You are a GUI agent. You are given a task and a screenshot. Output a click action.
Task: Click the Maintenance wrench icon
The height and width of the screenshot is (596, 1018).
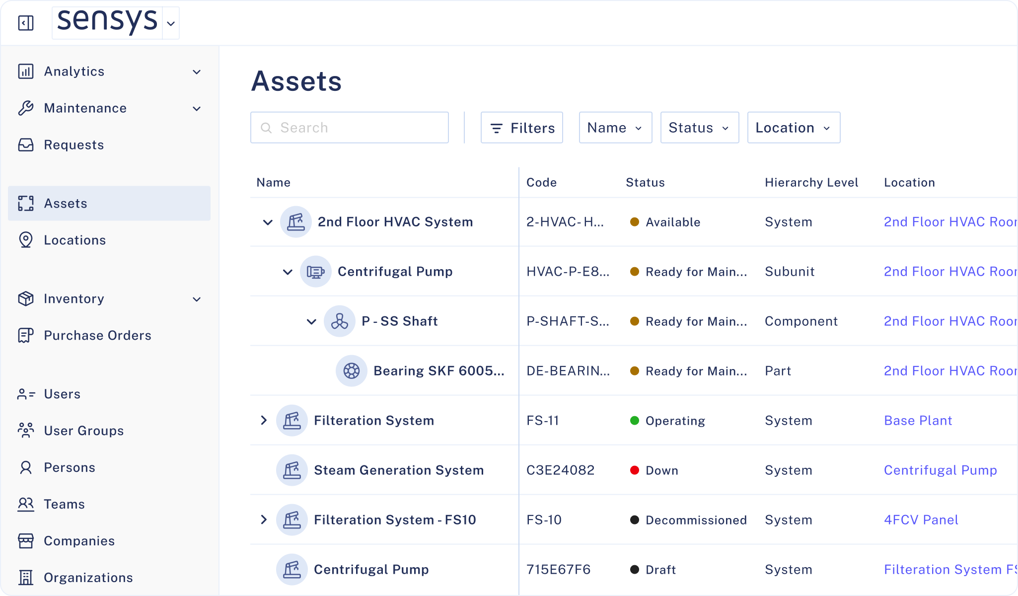tap(26, 108)
